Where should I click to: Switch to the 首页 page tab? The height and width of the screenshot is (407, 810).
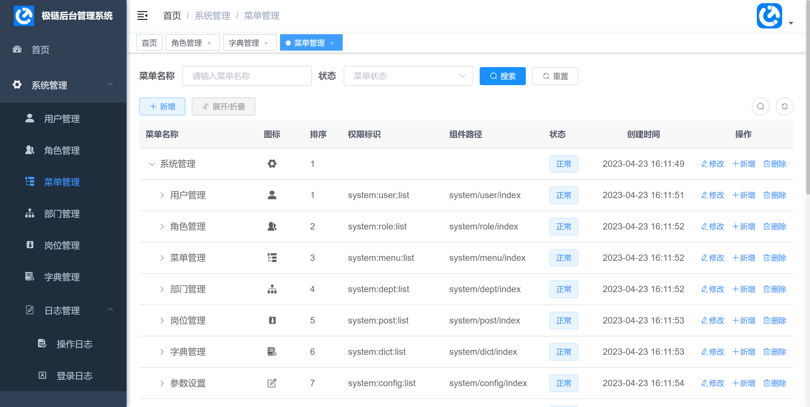tap(149, 42)
